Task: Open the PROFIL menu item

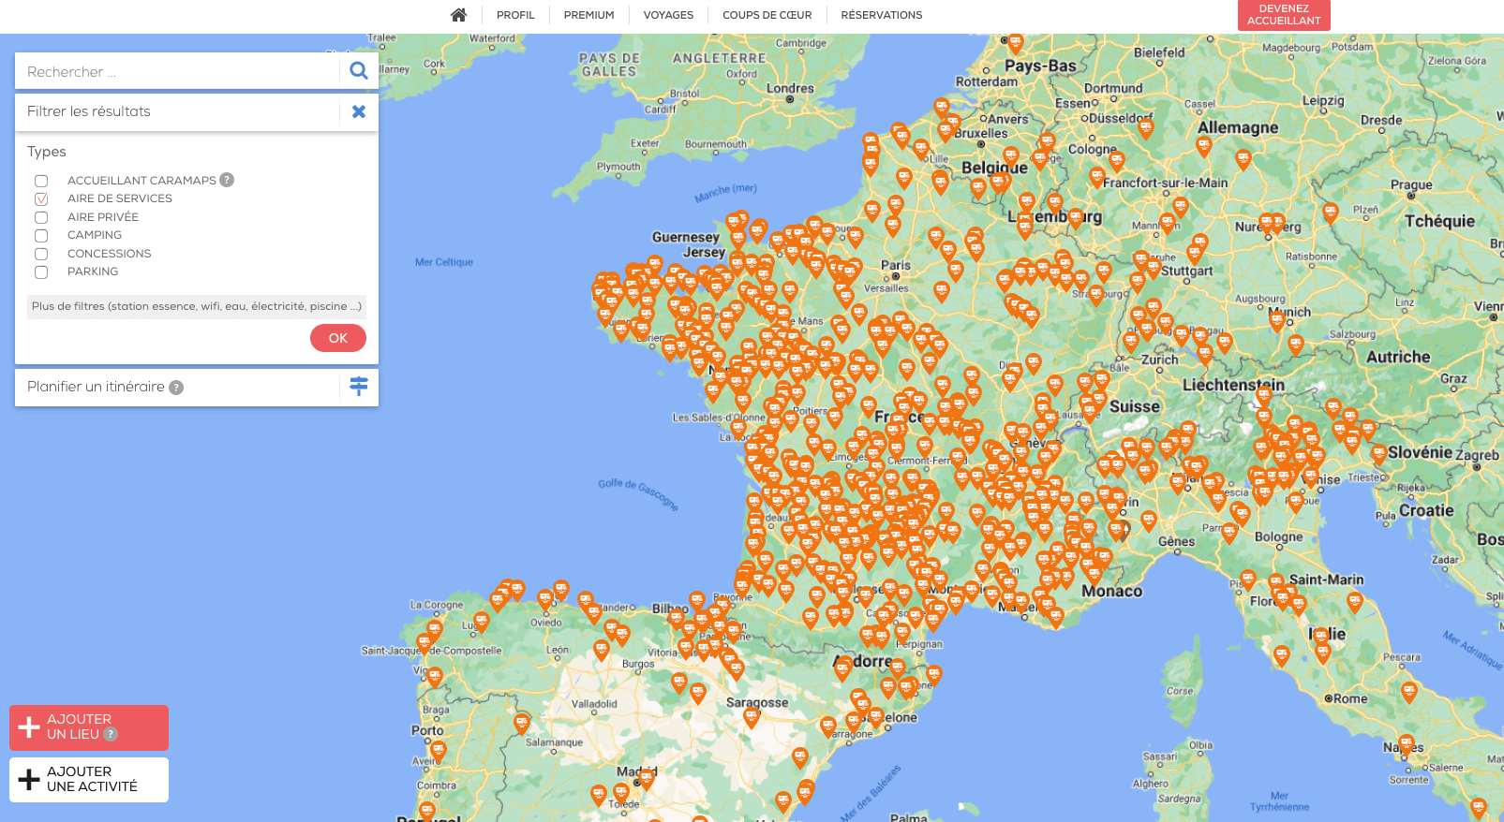Action: click(x=515, y=15)
